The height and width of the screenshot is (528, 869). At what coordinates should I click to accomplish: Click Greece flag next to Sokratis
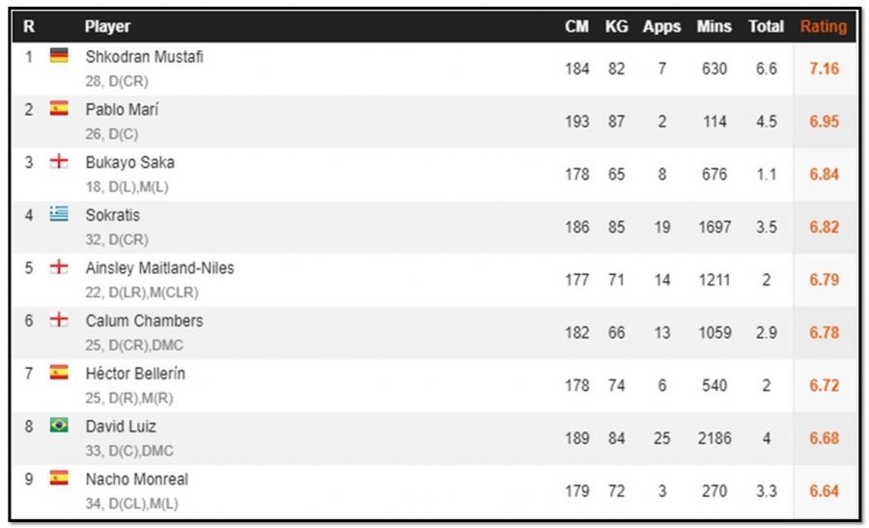(x=59, y=214)
